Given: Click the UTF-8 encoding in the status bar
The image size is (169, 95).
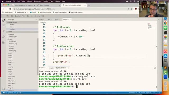Looking at the screenshot, I should click(x=143, y=93).
